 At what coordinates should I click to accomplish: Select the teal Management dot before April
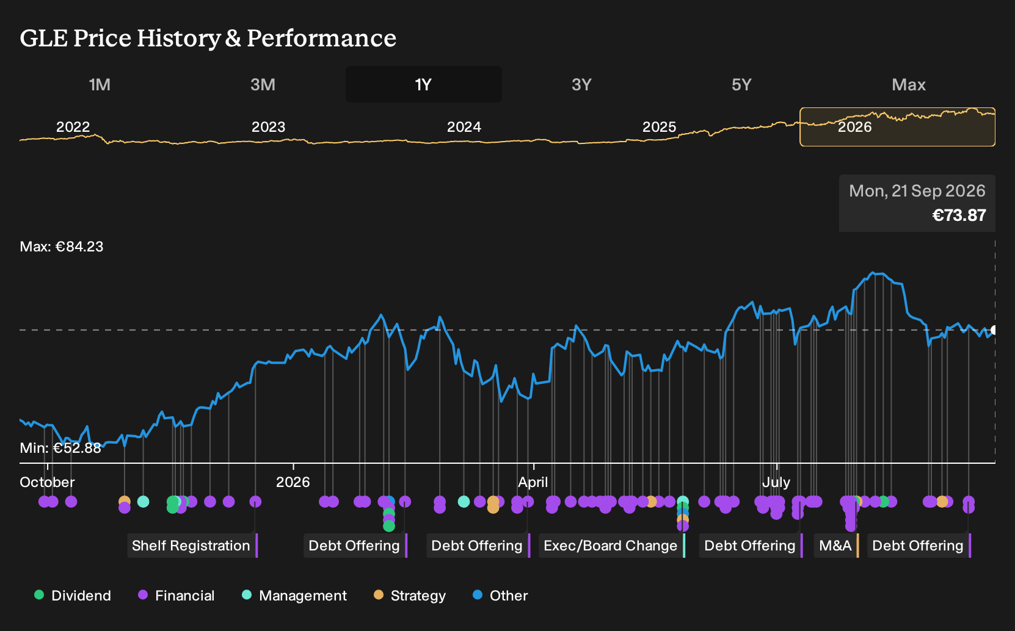[464, 502]
